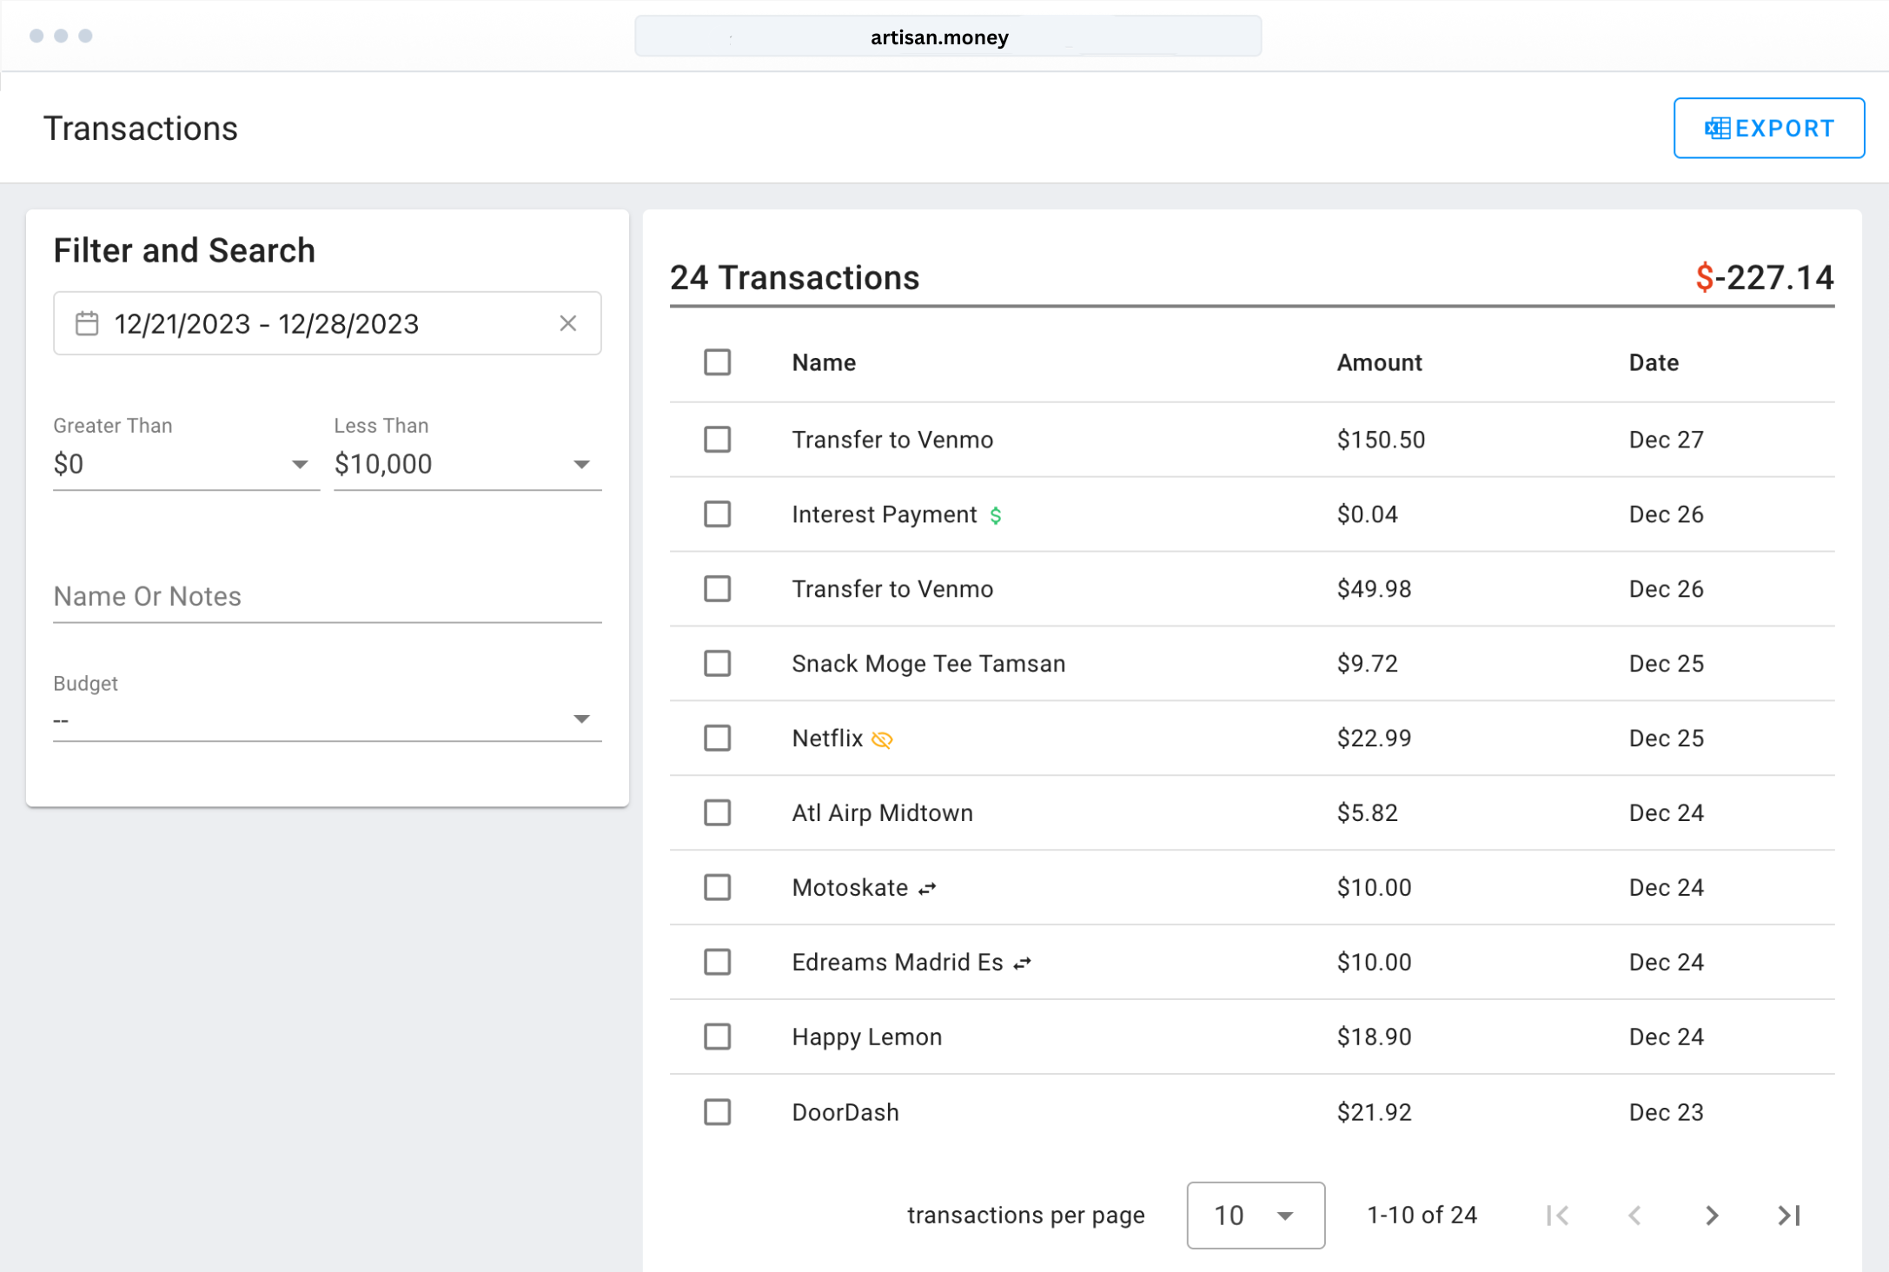Check the select-all checkbox in table header
1889x1272 pixels.
[x=717, y=362]
